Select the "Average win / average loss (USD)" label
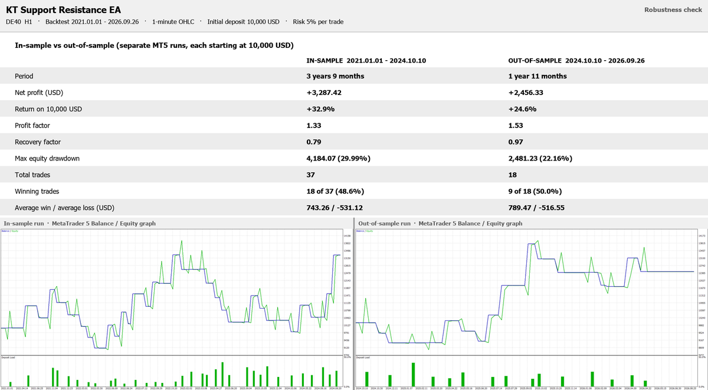Image resolution: width=708 pixels, height=390 pixels. (x=64, y=208)
